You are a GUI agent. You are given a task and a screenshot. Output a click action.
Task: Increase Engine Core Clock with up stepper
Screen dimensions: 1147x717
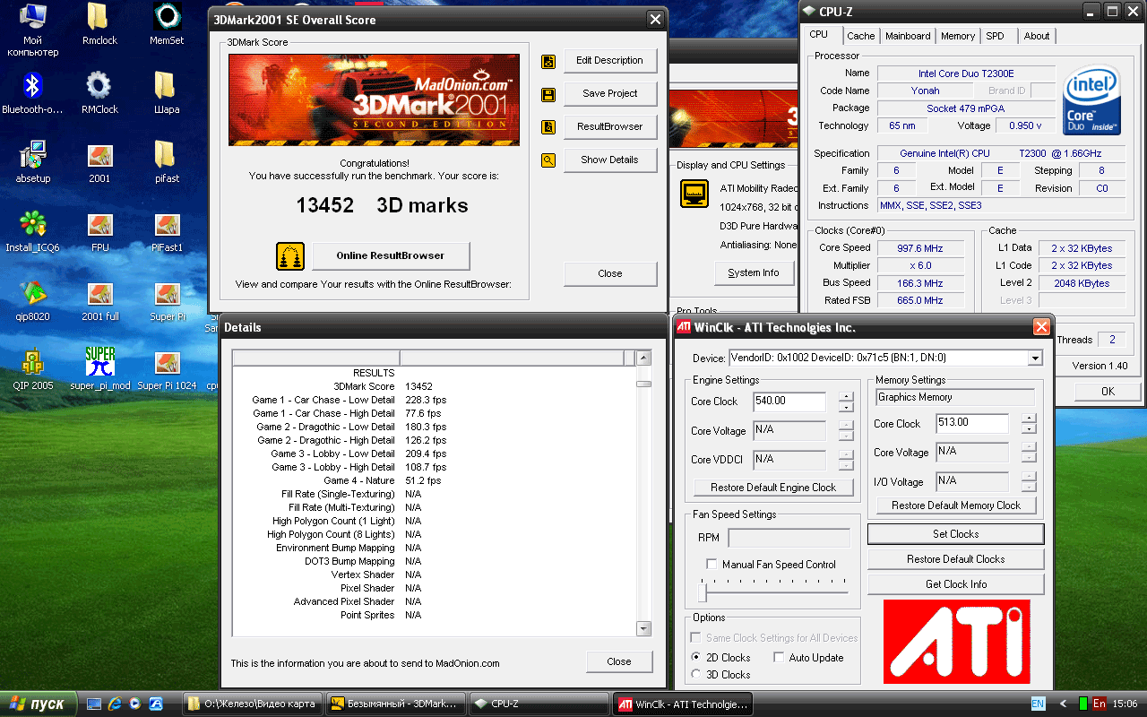click(846, 396)
